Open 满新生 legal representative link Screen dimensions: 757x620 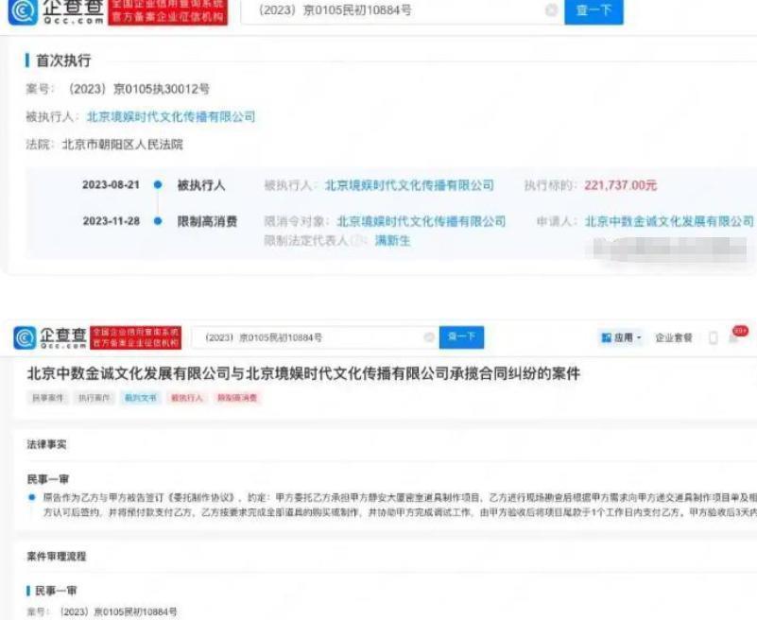click(x=392, y=241)
